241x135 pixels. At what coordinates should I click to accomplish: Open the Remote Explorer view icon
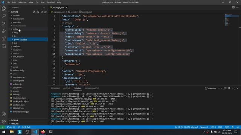4,46
